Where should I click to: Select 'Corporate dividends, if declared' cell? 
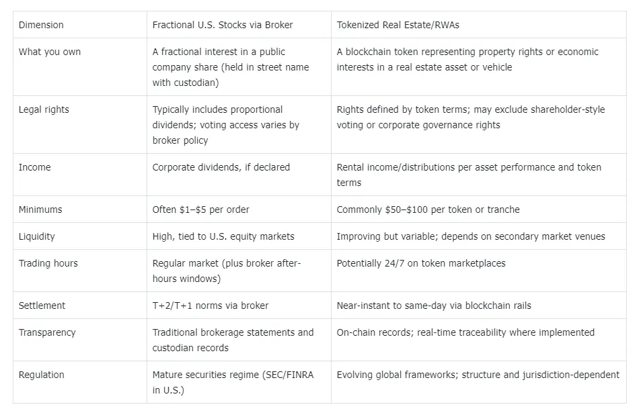pyautogui.click(x=221, y=167)
